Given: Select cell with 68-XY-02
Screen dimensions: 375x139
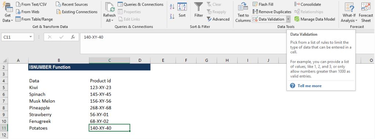Looking at the screenshot, I should [x=109, y=121].
